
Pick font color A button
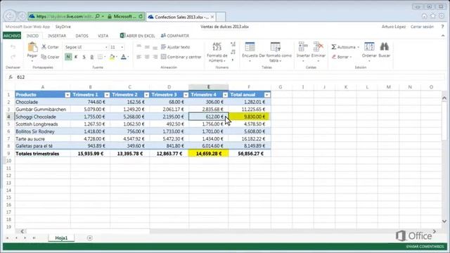point(124,57)
